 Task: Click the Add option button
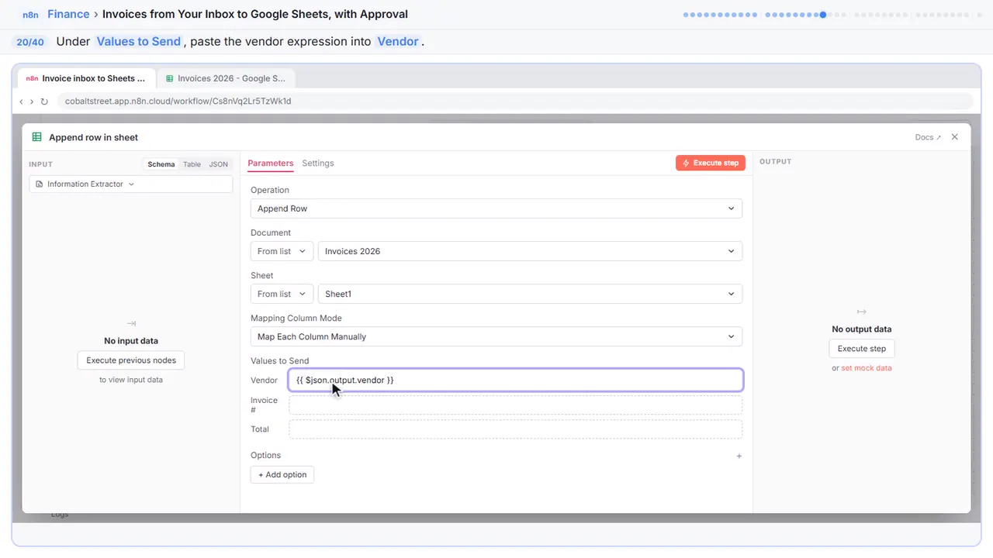[x=282, y=475]
